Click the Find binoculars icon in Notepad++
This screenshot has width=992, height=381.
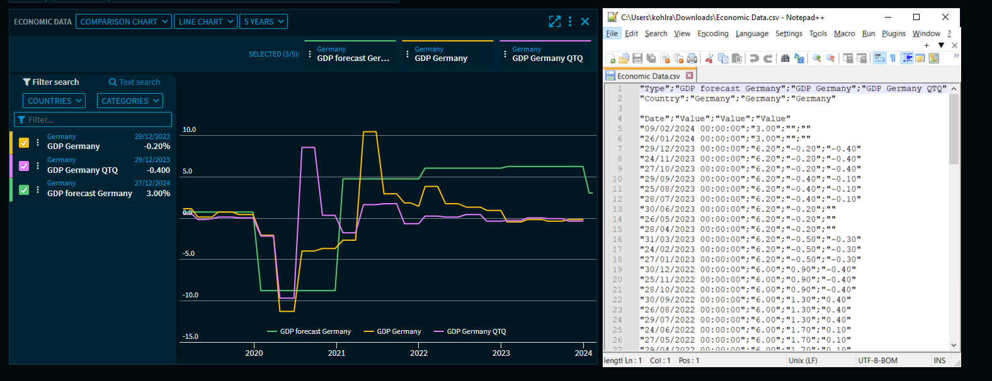(785, 58)
